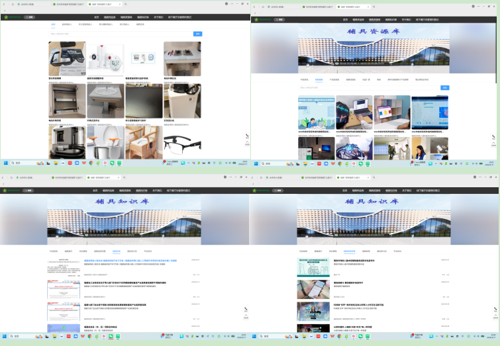This screenshot has height=346, width=500.
Task: Click the back-to-top arrow icon beside the product grid
Action: 247,142
